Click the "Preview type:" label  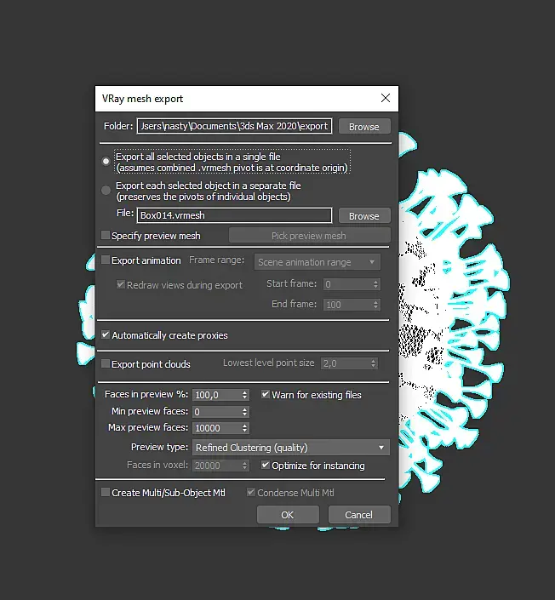coord(159,447)
